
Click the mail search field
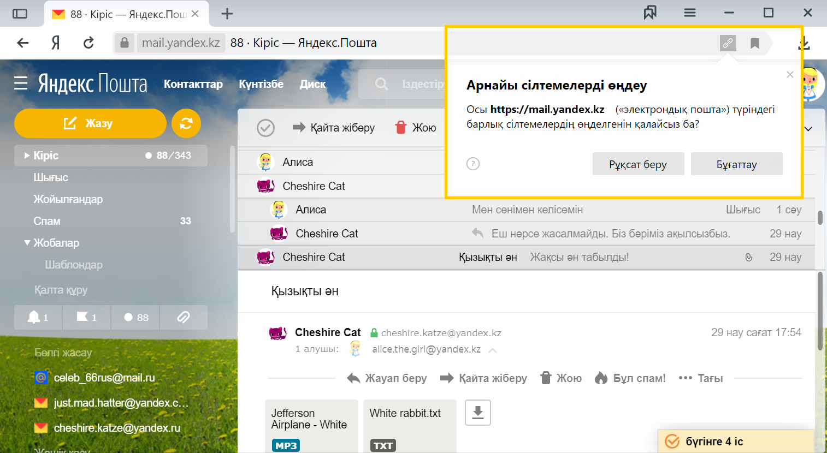(402, 84)
